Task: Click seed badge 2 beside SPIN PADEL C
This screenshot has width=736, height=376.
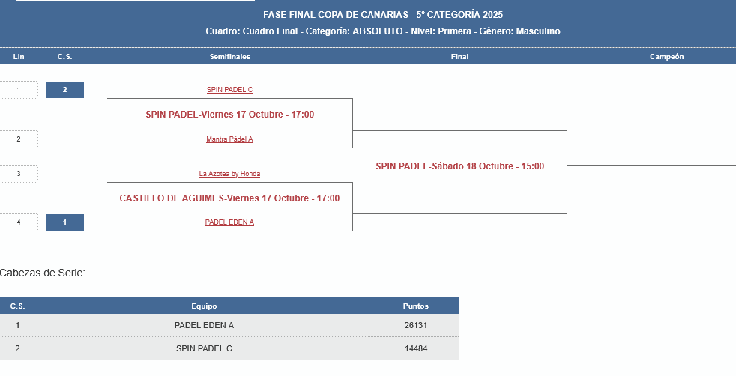Action: 64,90
